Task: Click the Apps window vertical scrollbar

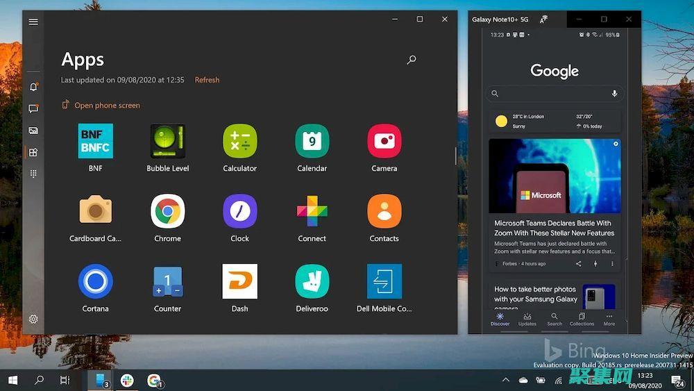Action: coord(456,156)
